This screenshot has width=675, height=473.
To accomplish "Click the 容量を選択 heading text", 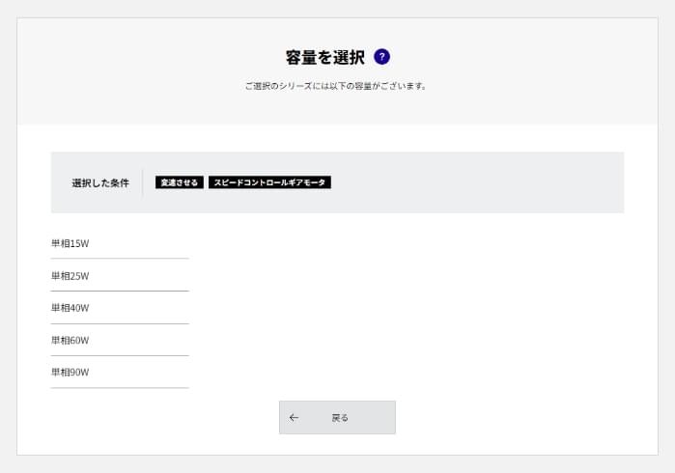I will pos(325,57).
